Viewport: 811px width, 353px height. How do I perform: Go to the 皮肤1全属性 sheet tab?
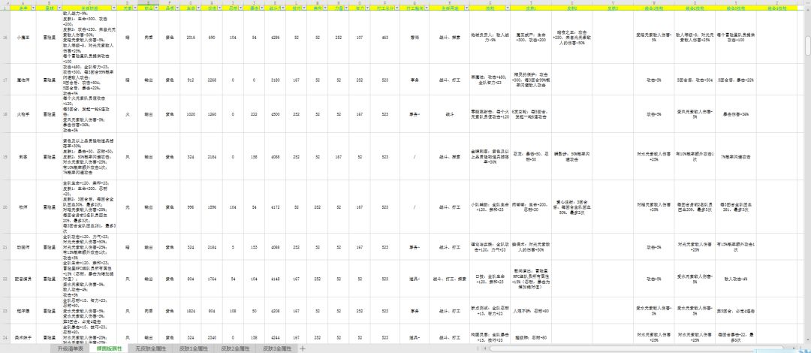coord(194,348)
